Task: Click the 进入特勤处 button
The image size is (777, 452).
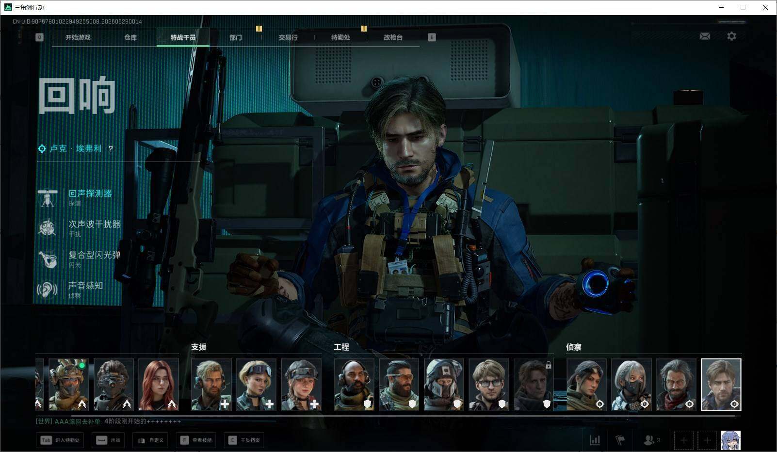Action: point(60,440)
